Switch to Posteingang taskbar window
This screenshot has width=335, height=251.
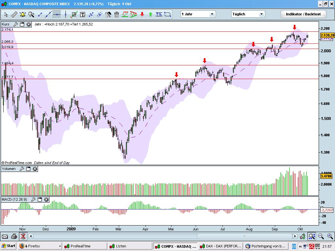click(x=266, y=246)
